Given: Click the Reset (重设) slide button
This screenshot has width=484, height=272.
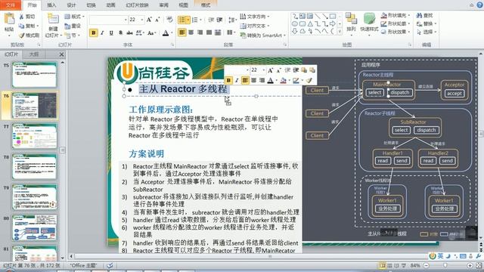Looking at the screenshot, I should tap(73, 26).
